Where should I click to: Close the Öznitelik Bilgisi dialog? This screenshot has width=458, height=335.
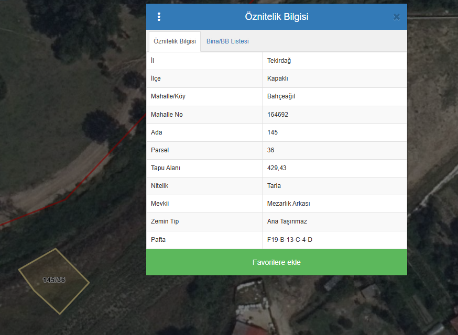(397, 17)
